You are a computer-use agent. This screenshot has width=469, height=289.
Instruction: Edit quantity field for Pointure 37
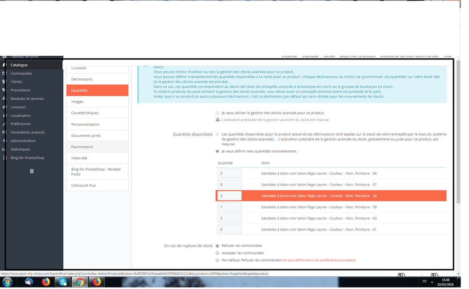(x=229, y=185)
